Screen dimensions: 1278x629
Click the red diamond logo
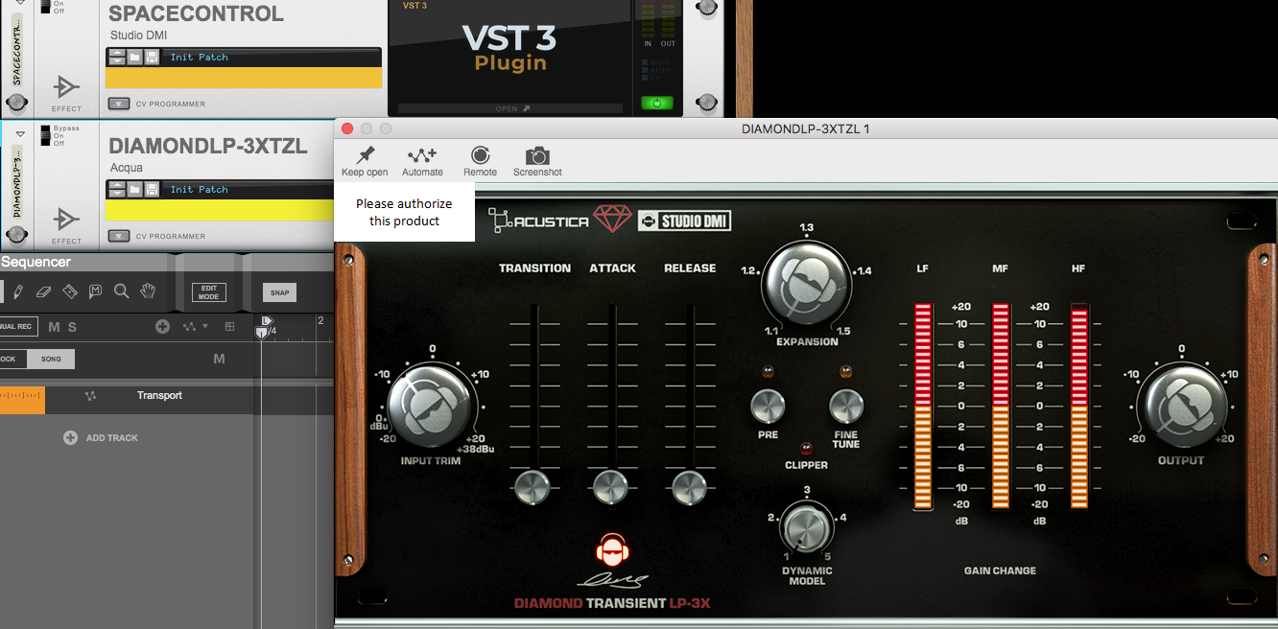click(612, 220)
